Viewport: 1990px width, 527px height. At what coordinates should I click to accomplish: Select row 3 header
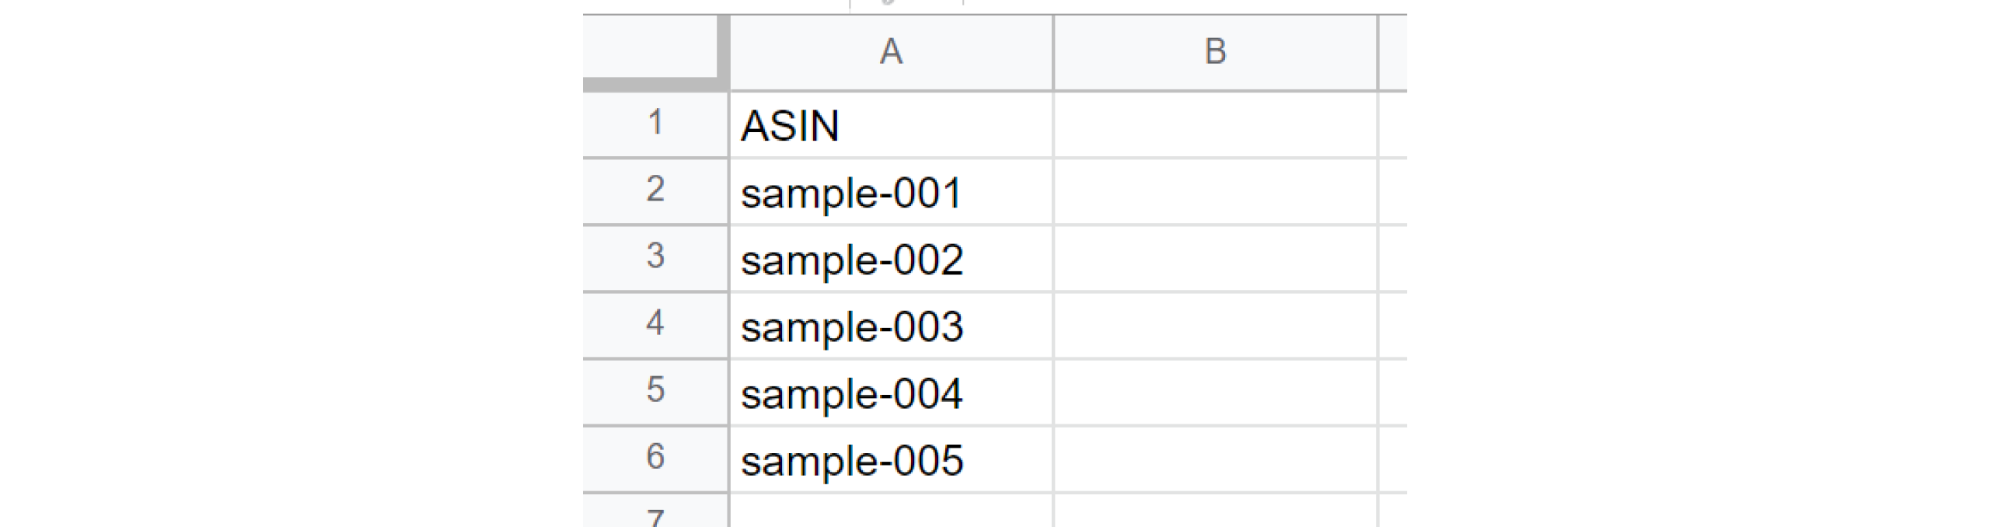click(655, 257)
